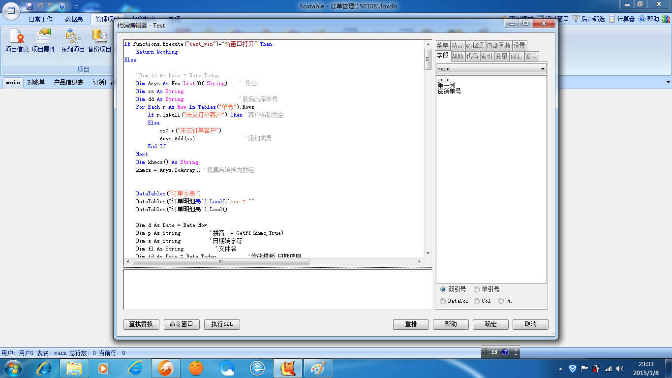The image size is (672, 378).
Task: Switch to the 日常工作 ribbon tab
Action: [40, 19]
